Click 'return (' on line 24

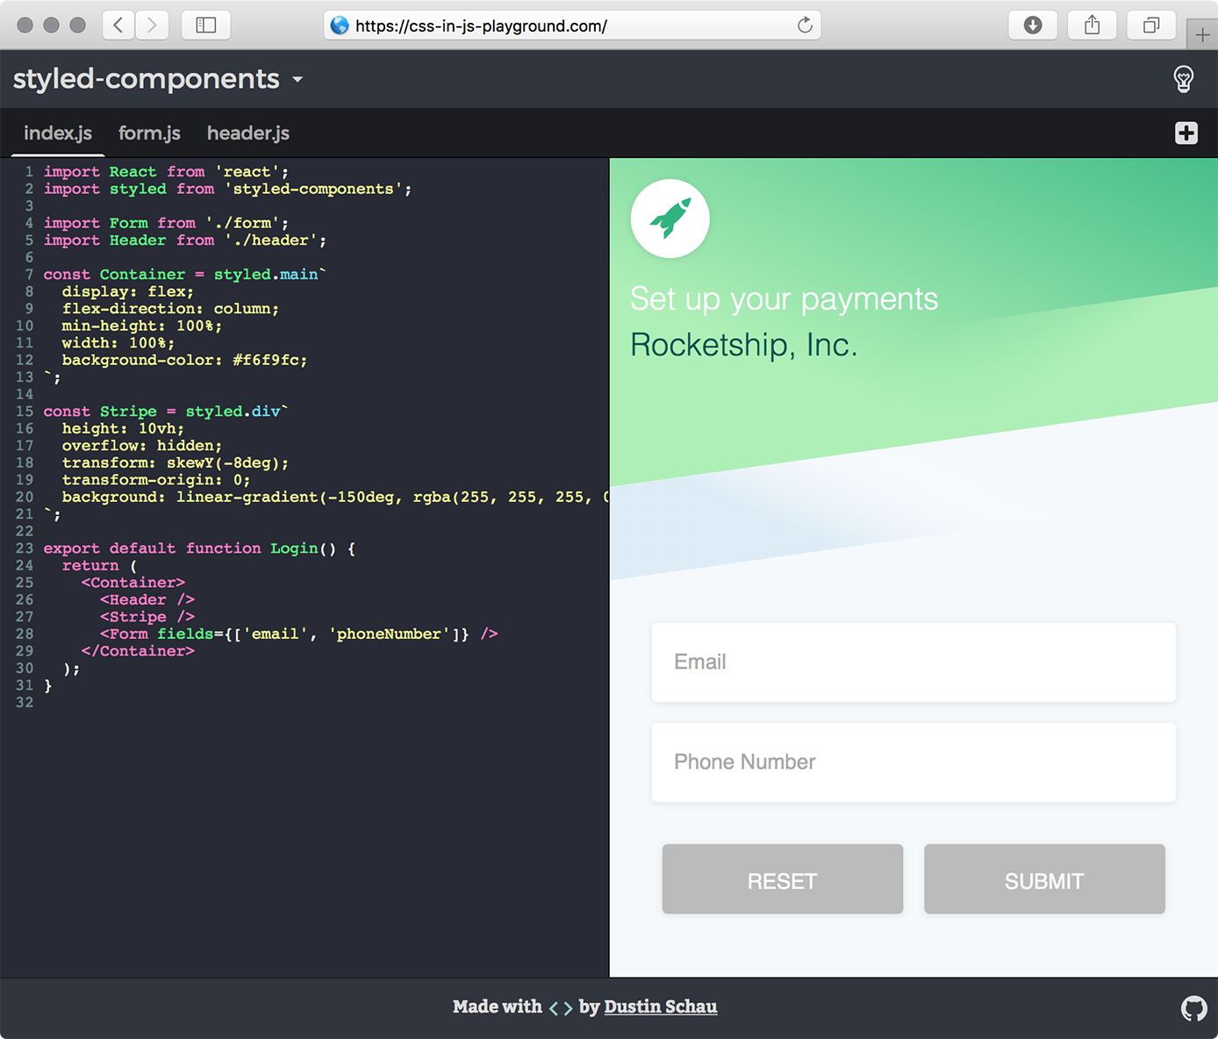[x=99, y=566]
